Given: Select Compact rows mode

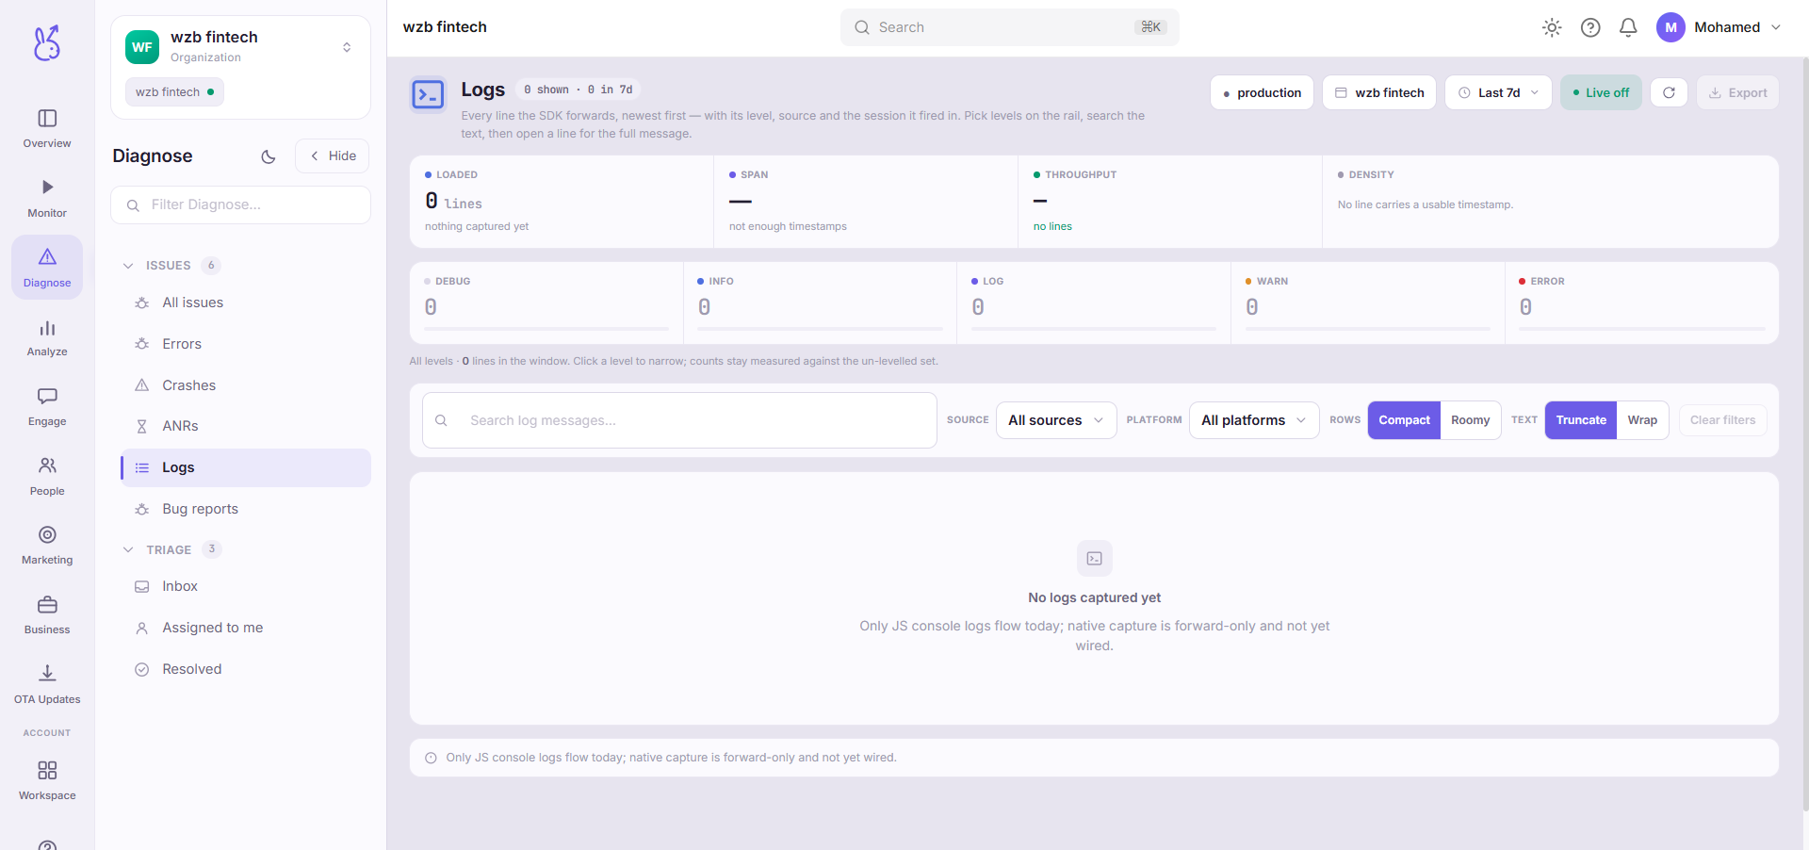Looking at the screenshot, I should [1404, 420].
